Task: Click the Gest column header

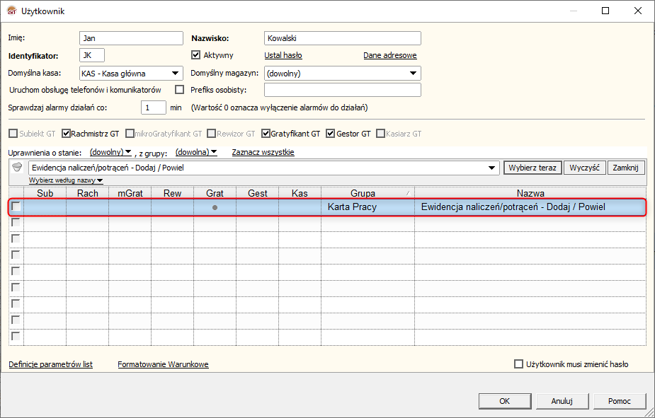Action: pyautogui.click(x=257, y=193)
